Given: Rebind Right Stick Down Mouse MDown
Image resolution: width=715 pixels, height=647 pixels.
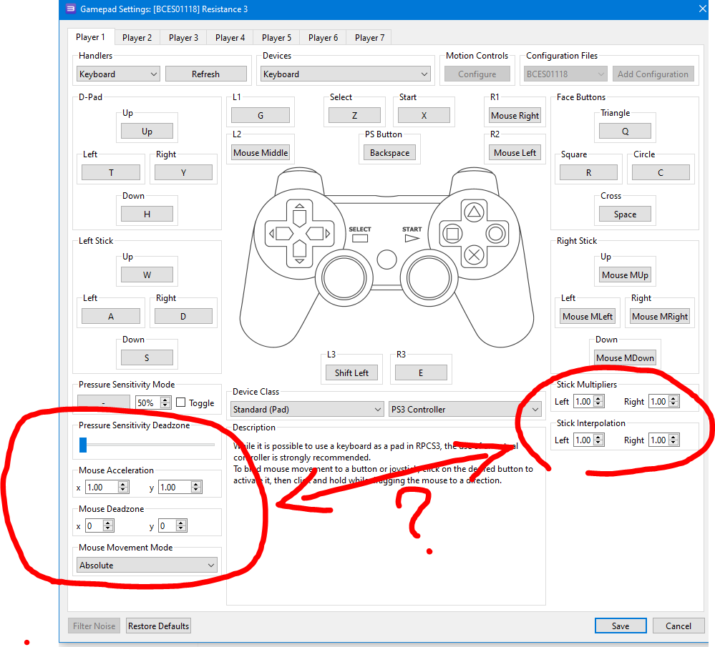Looking at the screenshot, I should coord(625,357).
